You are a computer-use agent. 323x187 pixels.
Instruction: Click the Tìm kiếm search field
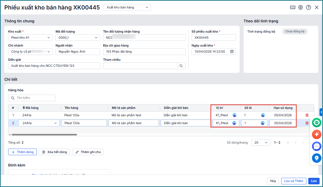coord(32,98)
